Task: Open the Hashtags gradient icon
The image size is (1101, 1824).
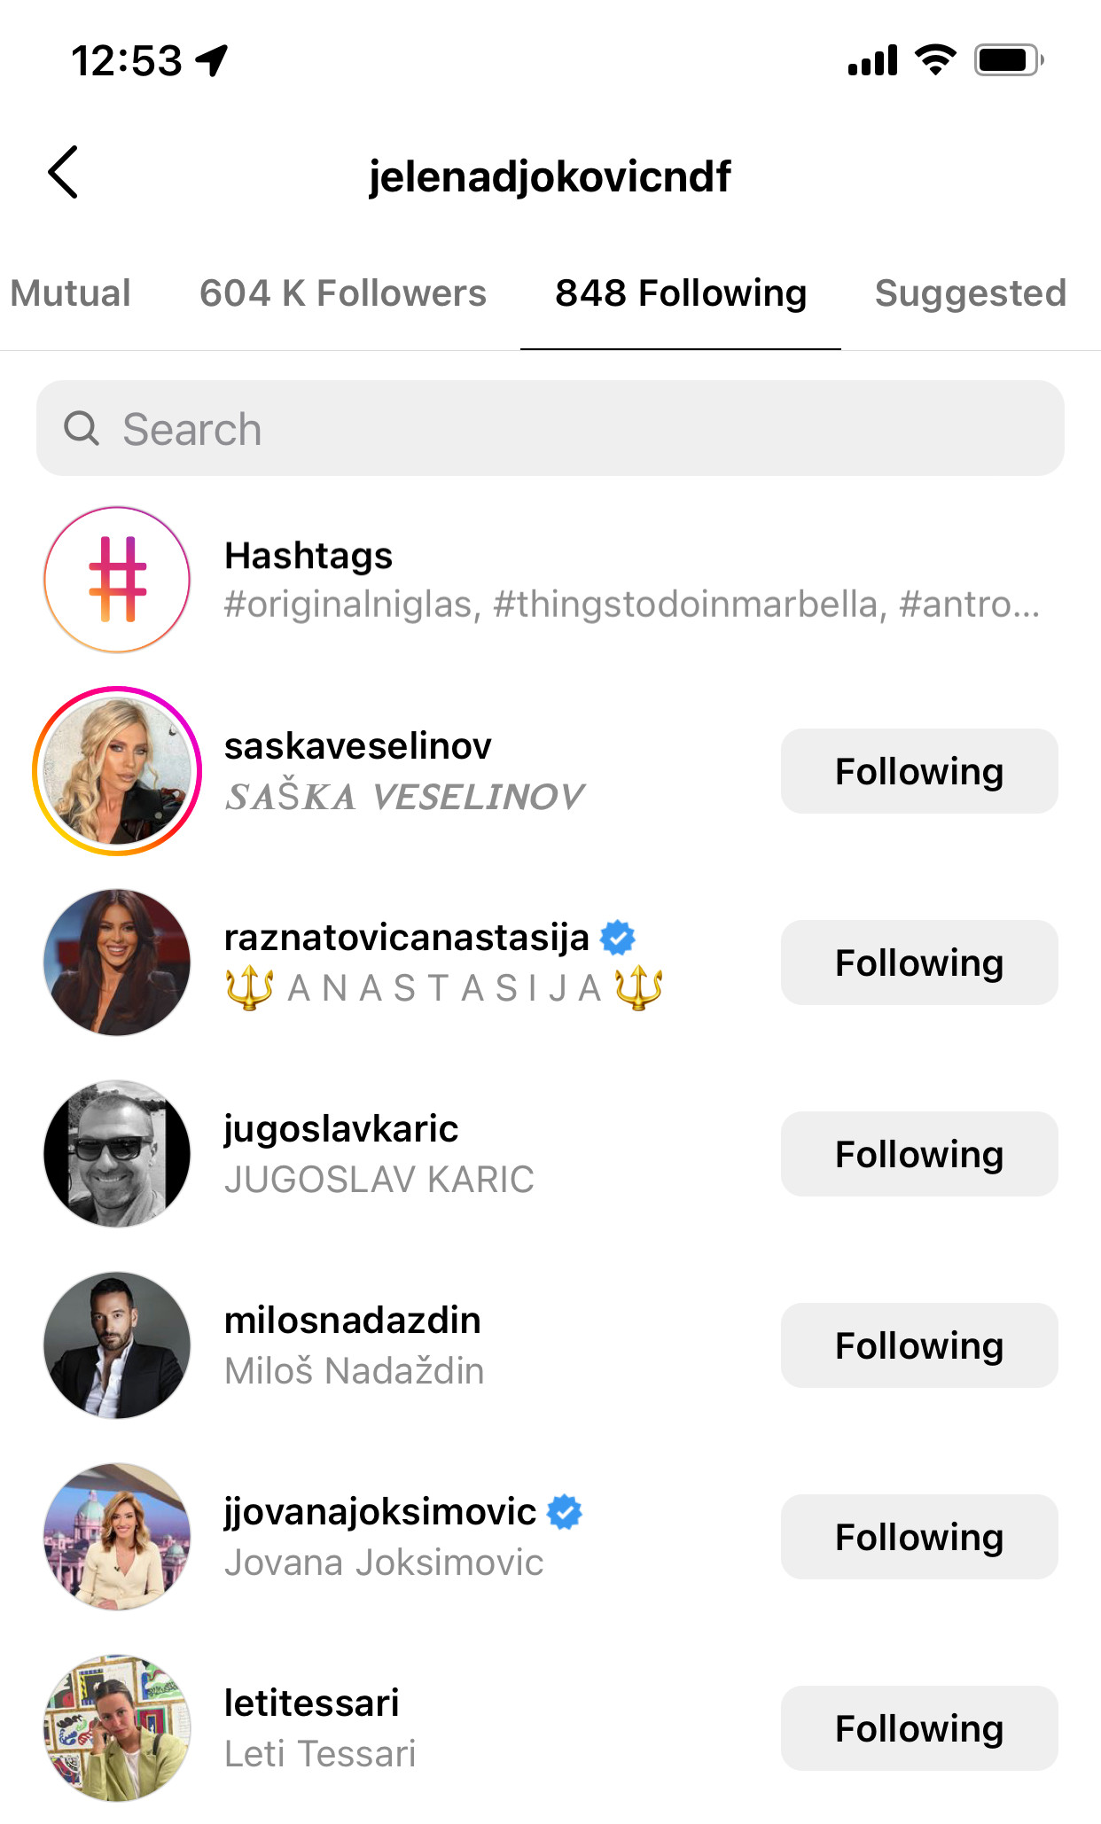Action: (x=117, y=580)
